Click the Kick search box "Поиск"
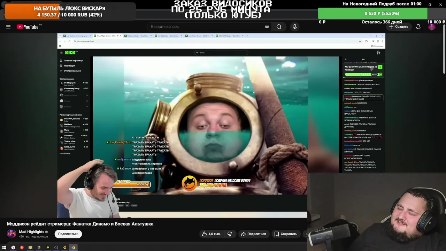This screenshot has height=251, width=446. point(221,53)
